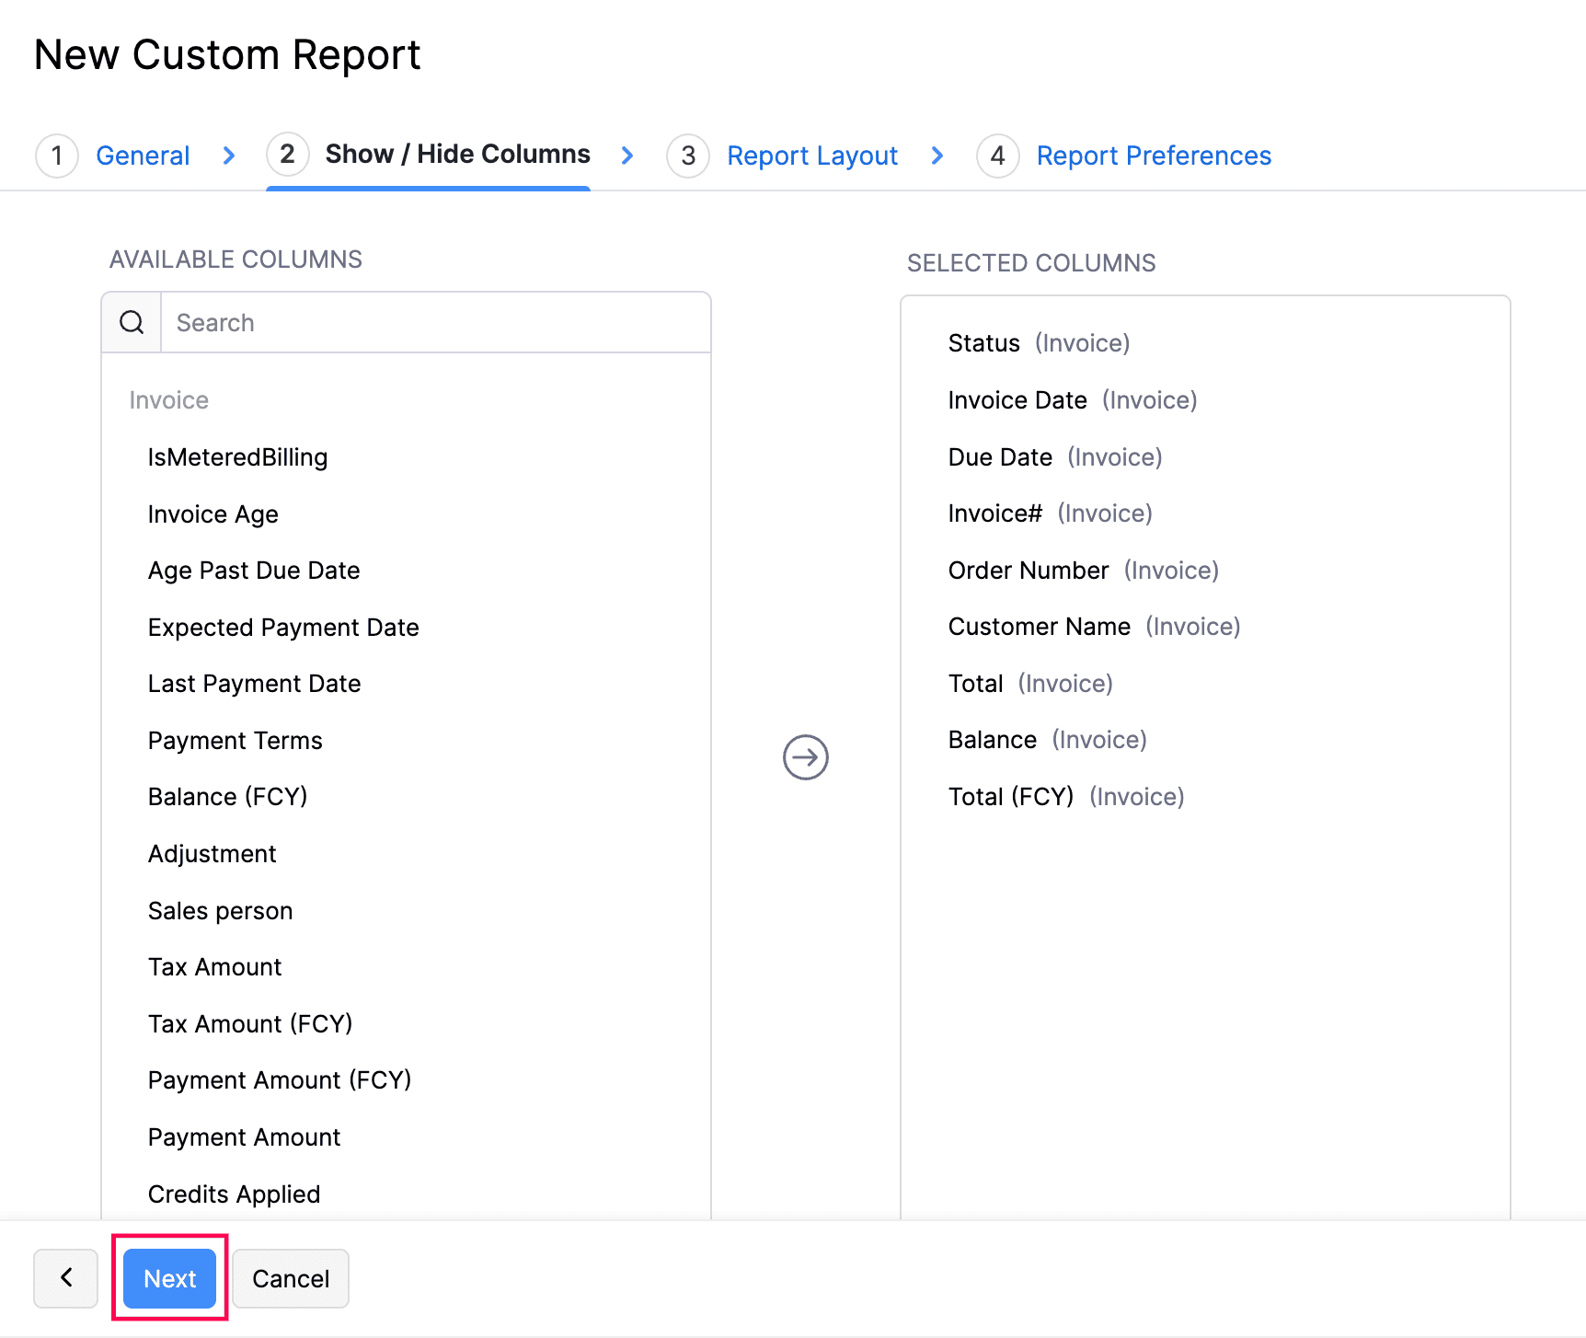Click the step 3 circle icon
The image size is (1586, 1338).
pos(687,156)
